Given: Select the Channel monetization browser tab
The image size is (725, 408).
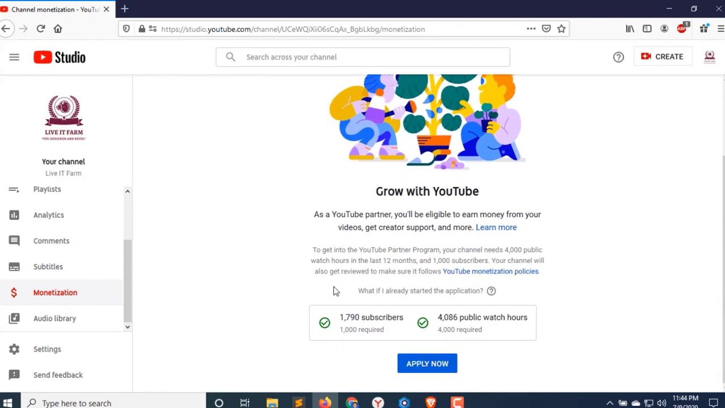Looking at the screenshot, I should coord(54,9).
